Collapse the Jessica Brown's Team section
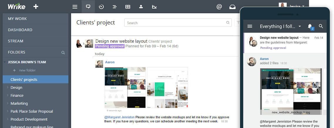This screenshot has width=334, height=128. (5, 62)
